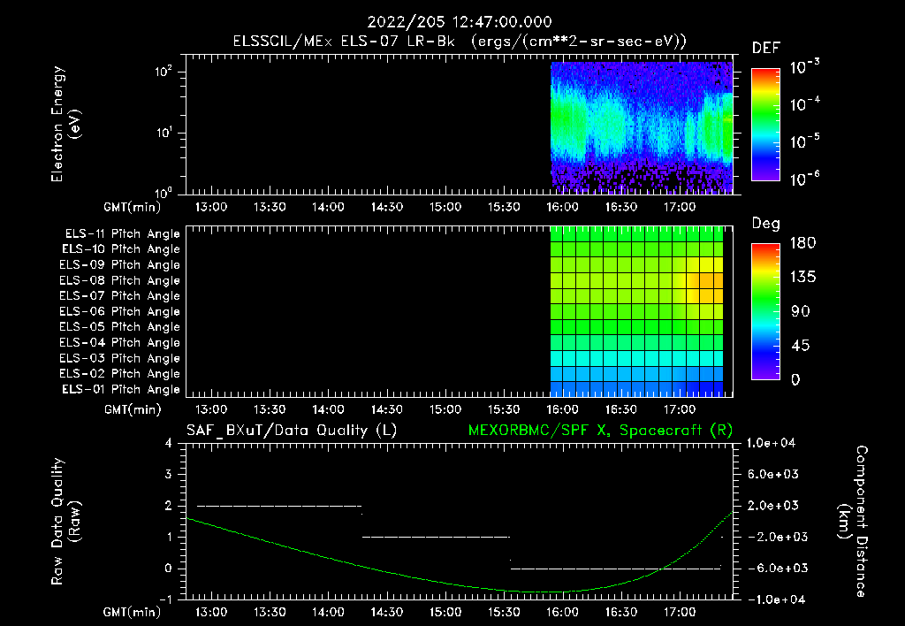Click the ELS-06 Pitch Angle row label
Image resolution: width=905 pixels, height=626 pixels.
click(119, 311)
